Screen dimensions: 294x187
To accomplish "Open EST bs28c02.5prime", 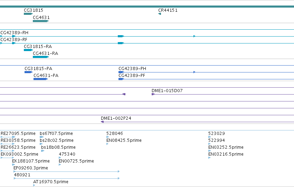I will 57,140.
